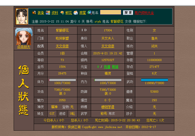Click the 充值 link
Screen dimensions: 195x136
(x=107, y=67)
